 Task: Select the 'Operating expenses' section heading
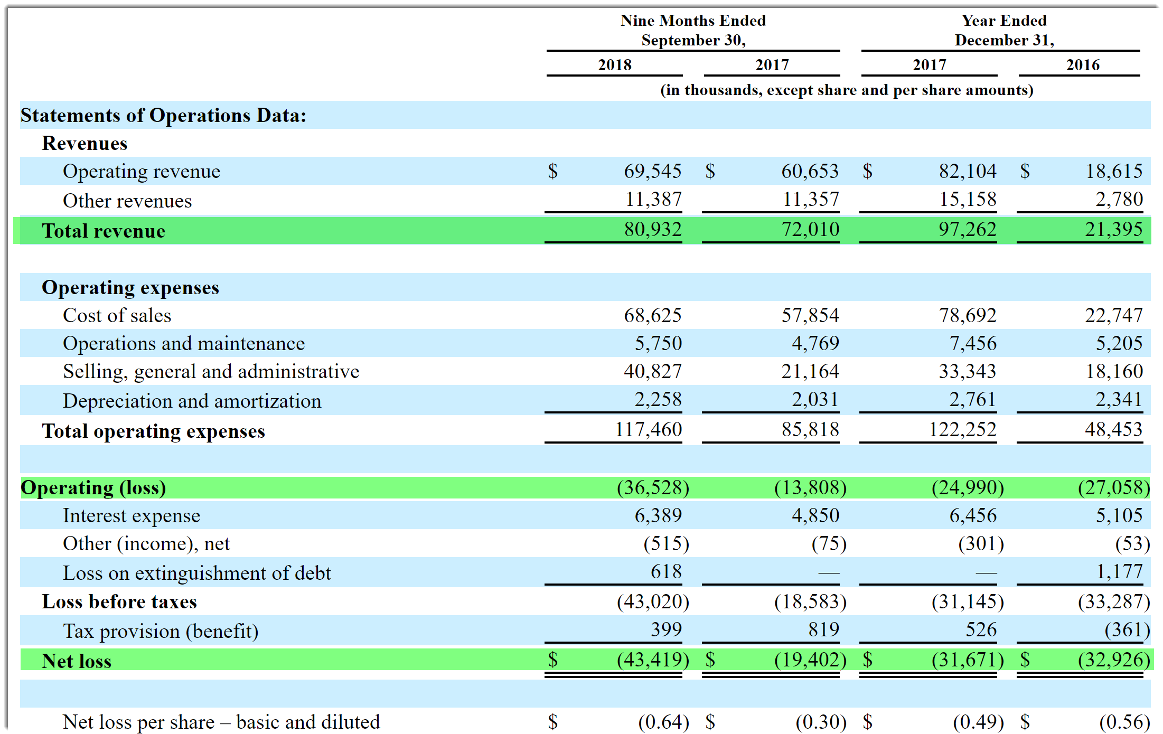point(130,288)
